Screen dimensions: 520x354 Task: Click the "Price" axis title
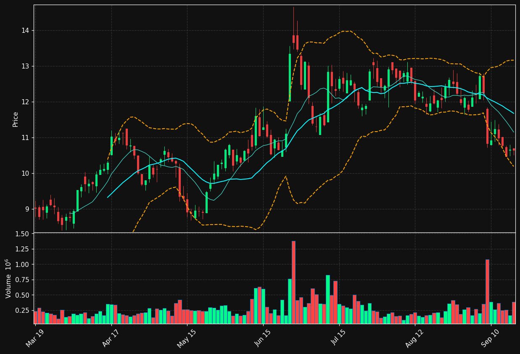click(16, 119)
